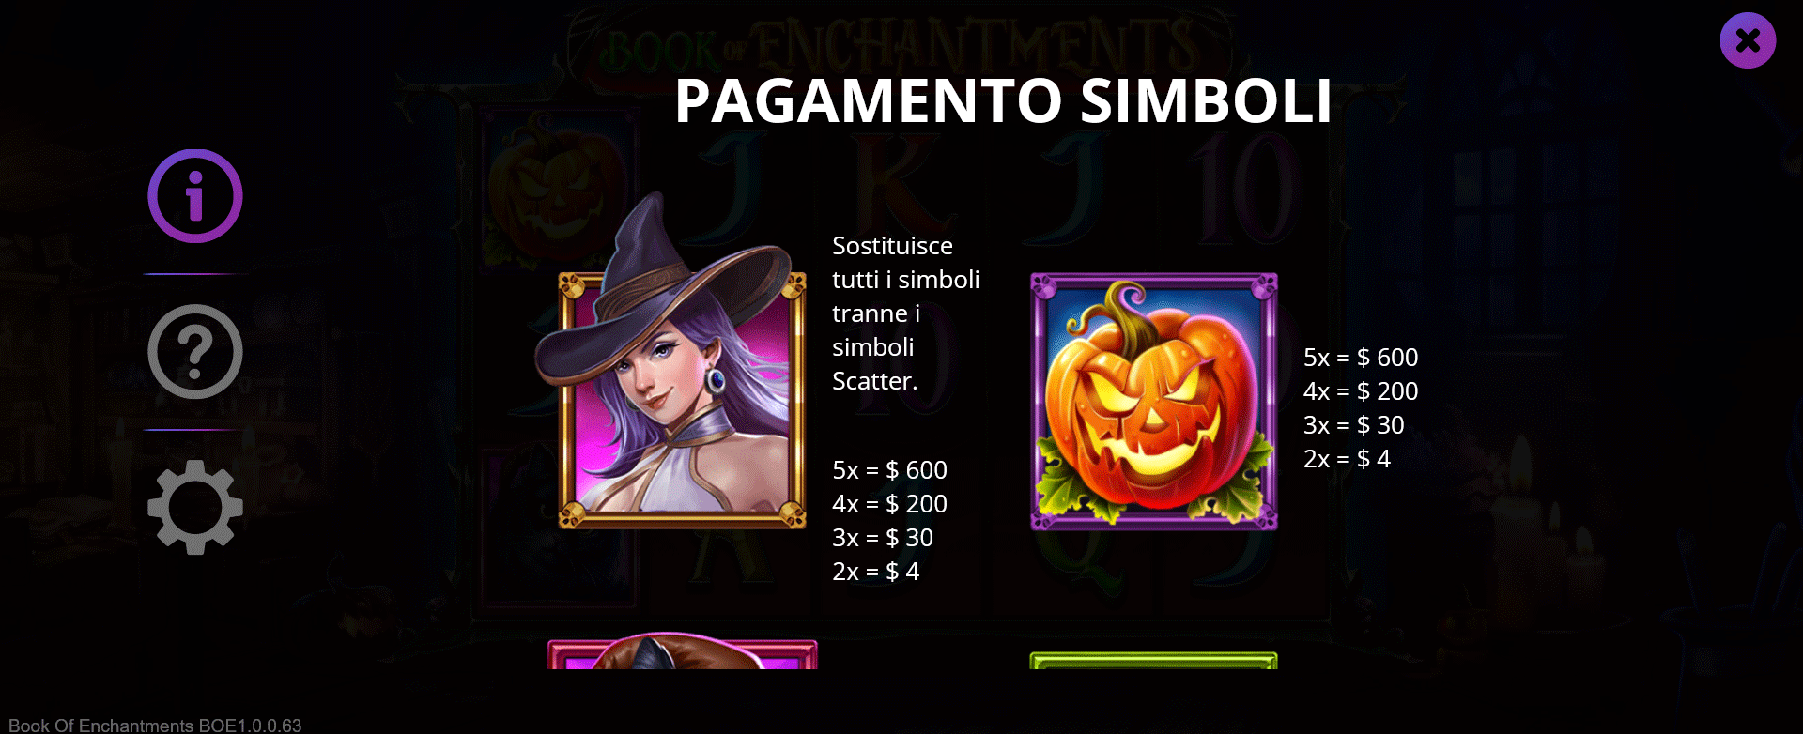Click the witch 3x = $ 30 payout

click(x=883, y=538)
